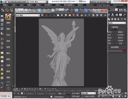Open the 脚本 (Scripts) plugin tab
This screenshot has height=99, width=128.
[8, 53]
